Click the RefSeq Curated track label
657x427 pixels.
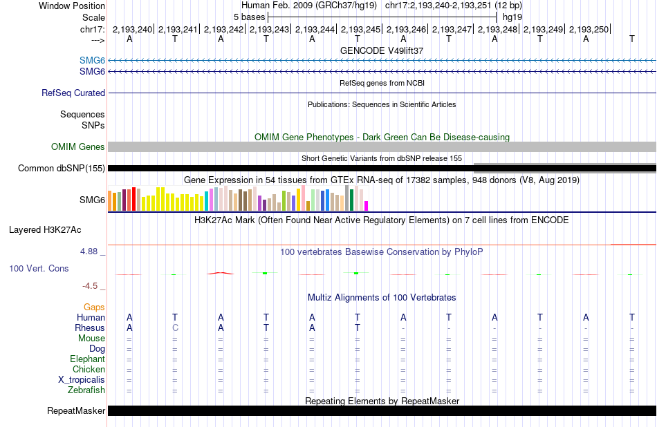click(x=73, y=93)
